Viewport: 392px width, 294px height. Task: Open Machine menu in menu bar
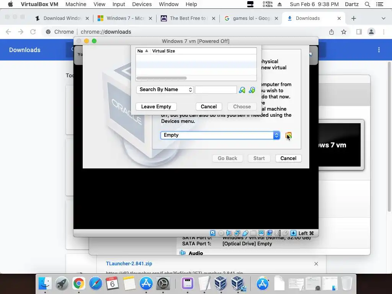click(x=76, y=4)
